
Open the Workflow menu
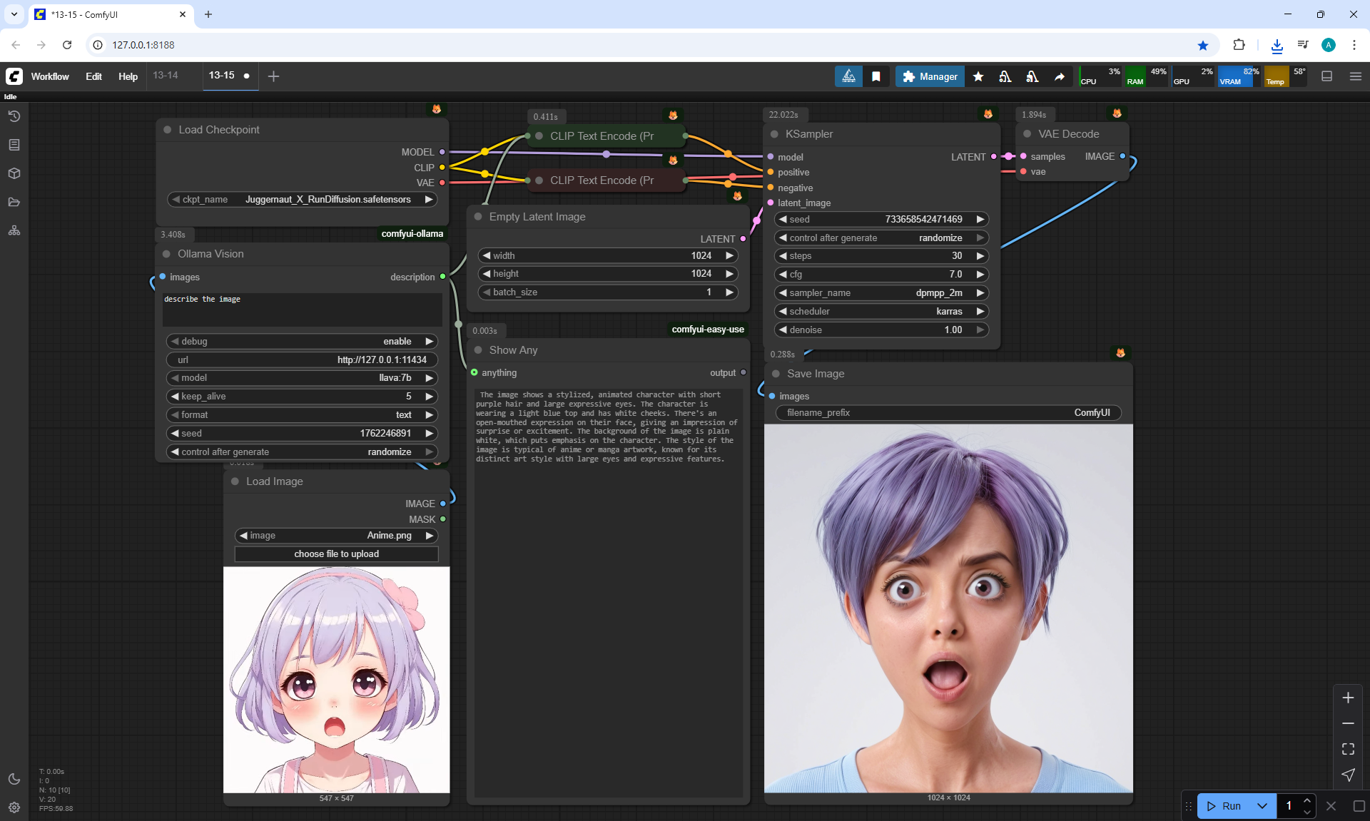tap(50, 76)
